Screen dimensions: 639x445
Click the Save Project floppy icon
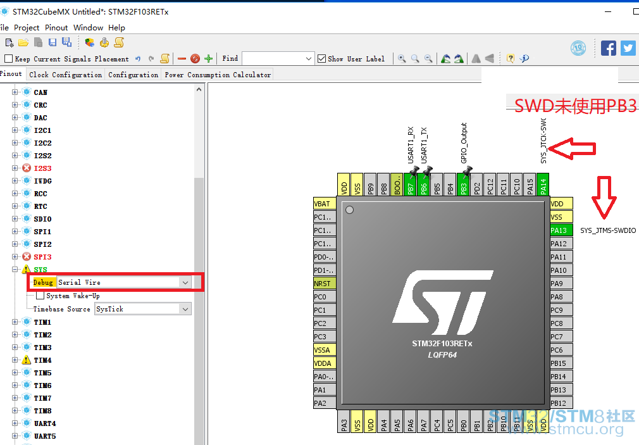52,42
